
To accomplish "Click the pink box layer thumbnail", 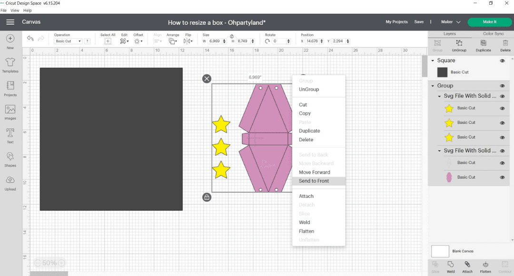I will pos(449,177).
